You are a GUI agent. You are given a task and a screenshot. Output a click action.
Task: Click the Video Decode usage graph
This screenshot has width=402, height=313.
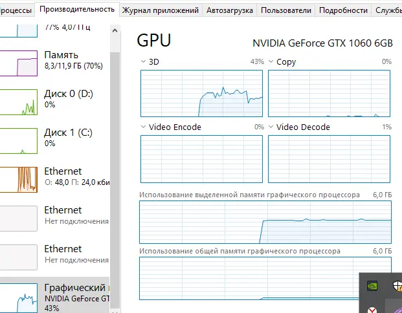(329, 159)
